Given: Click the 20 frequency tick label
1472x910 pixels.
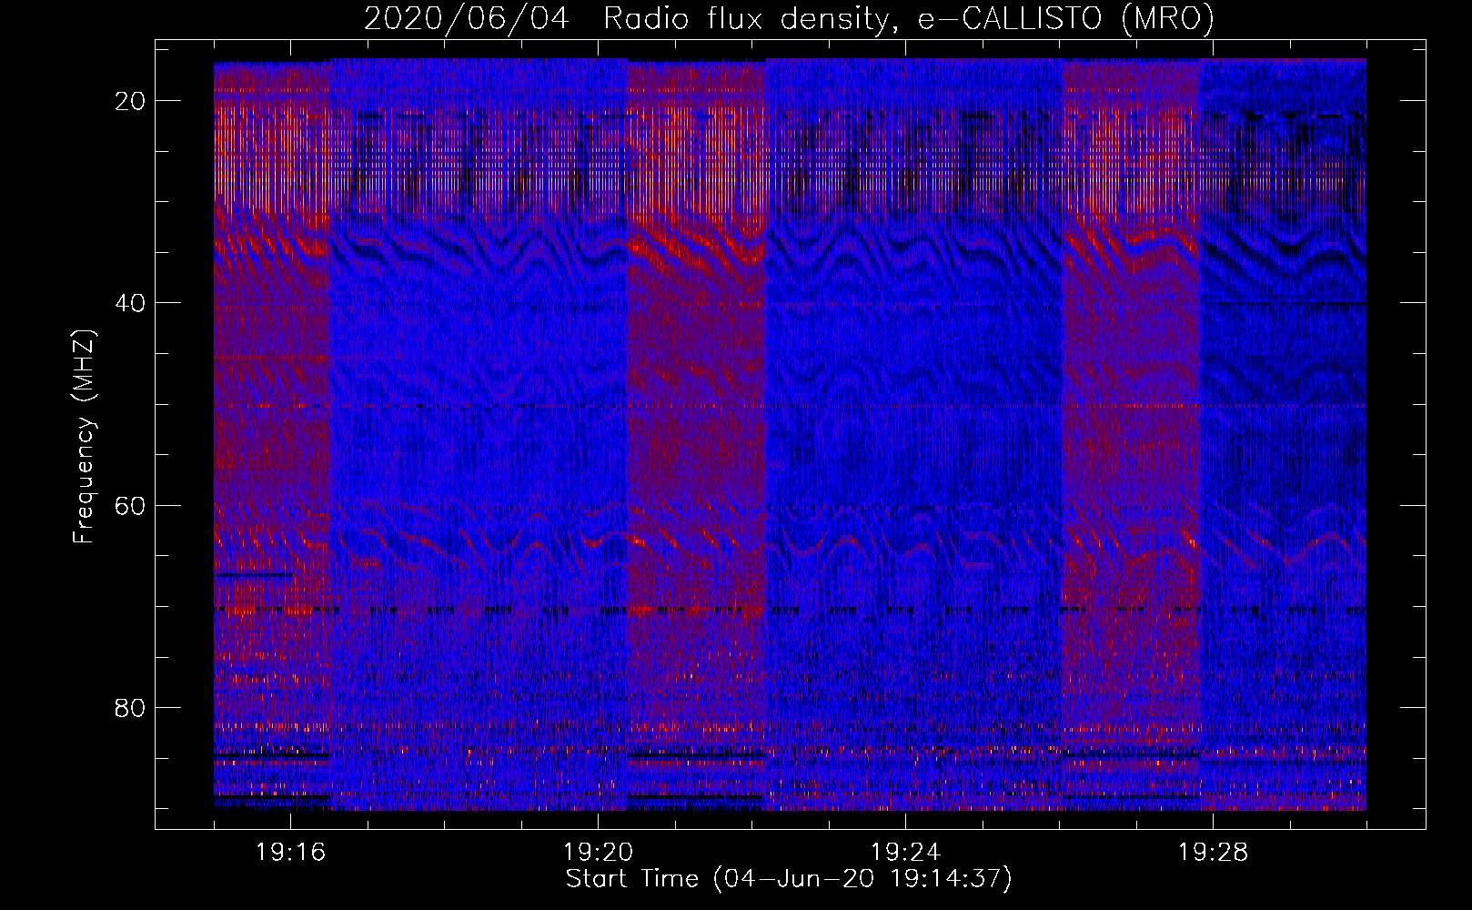Looking at the screenshot, I should coord(131,101).
